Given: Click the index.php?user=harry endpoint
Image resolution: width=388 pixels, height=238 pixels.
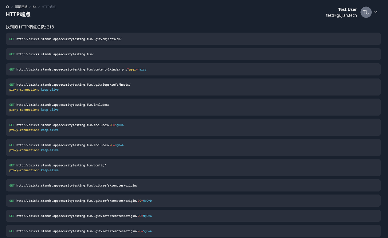Looking at the screenshot, I should click(x=194, y=69).
